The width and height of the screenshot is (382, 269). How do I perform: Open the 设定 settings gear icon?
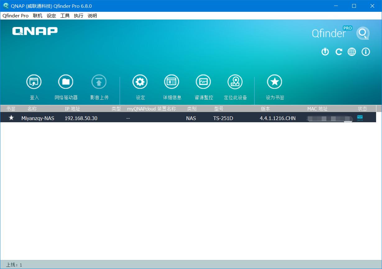coord(140,81)
